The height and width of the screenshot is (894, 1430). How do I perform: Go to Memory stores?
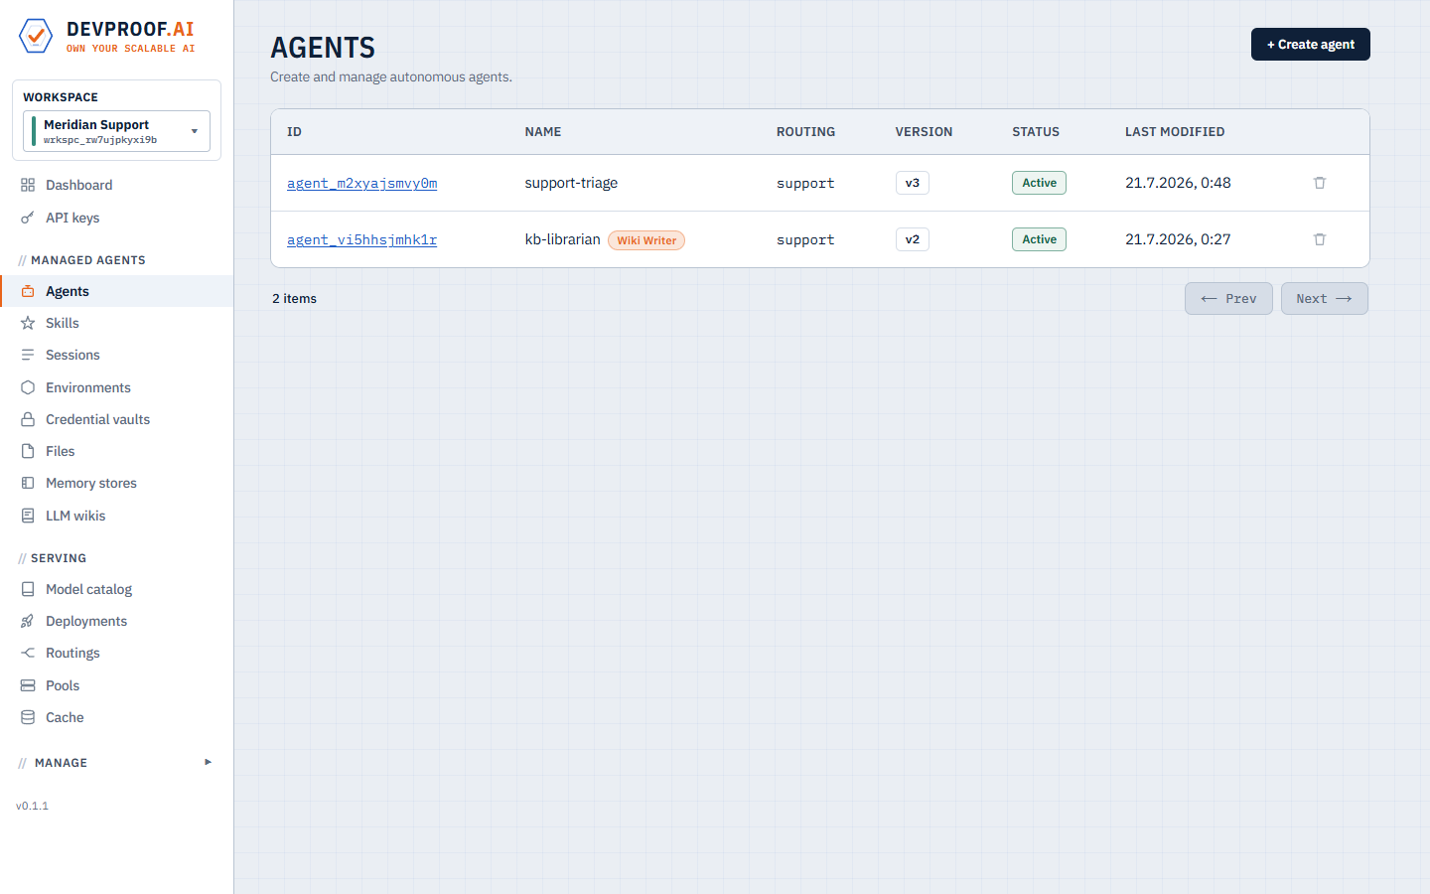point(116,483)
